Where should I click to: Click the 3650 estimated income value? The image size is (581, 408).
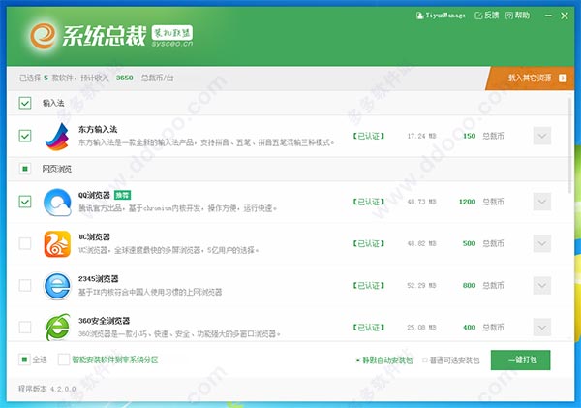125,78
